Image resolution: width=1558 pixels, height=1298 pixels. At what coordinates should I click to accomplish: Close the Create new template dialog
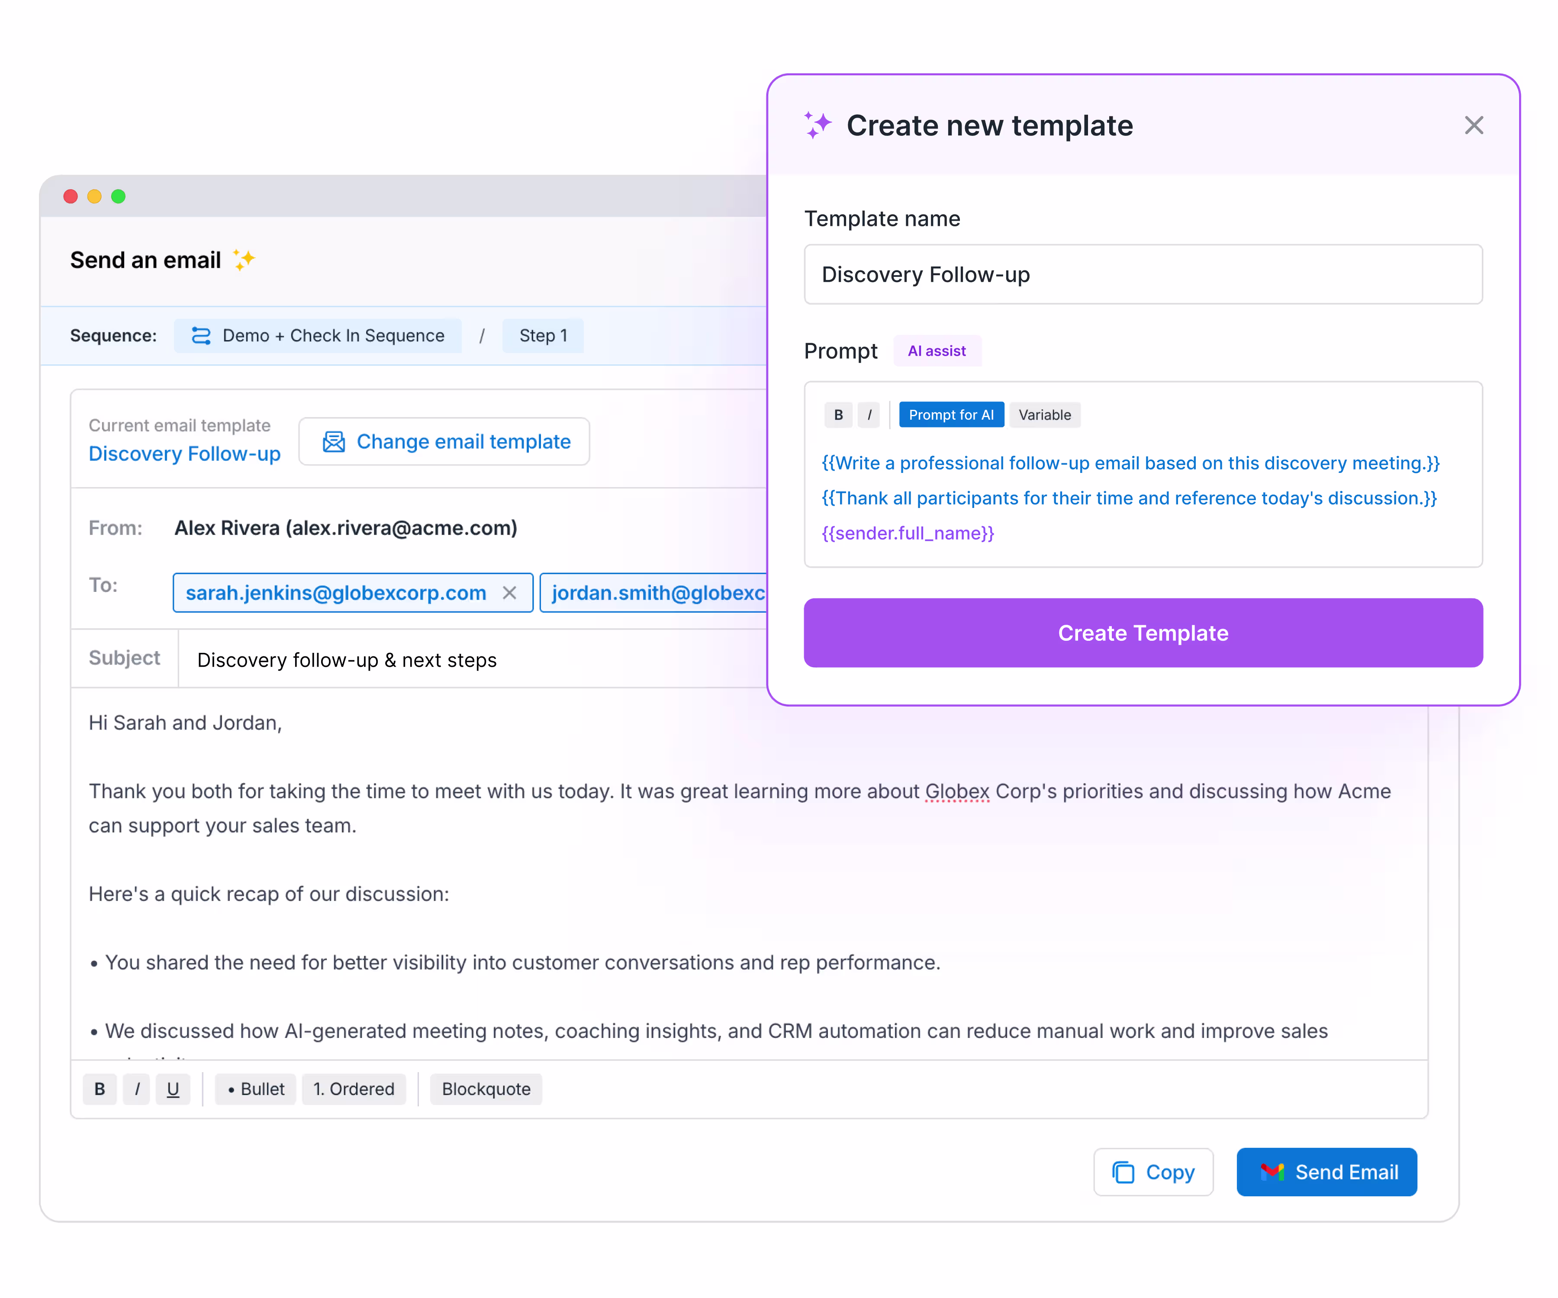(1474, 125)
